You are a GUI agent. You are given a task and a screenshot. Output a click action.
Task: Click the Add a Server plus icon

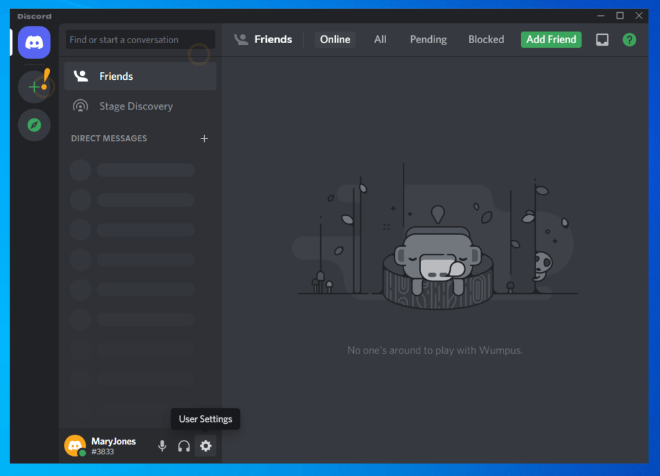34,86
